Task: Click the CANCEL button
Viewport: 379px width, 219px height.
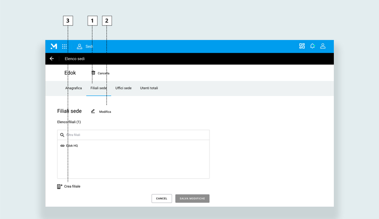Action: click(x=162, y=199)
